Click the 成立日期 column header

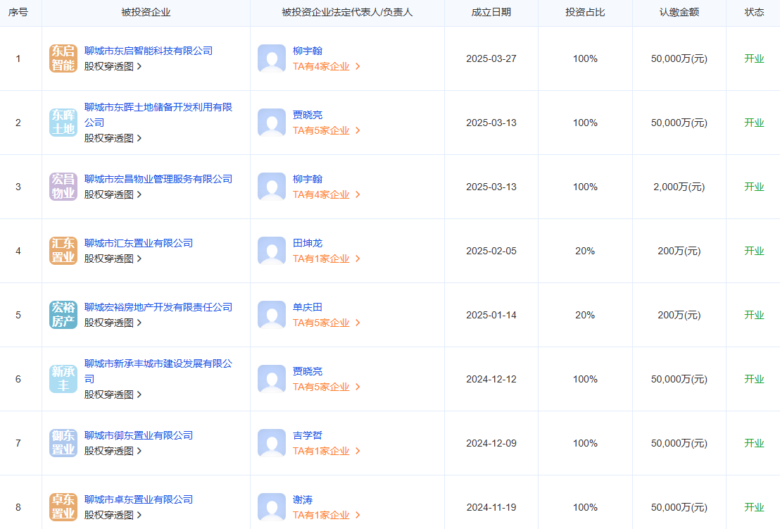click(491, 13)
